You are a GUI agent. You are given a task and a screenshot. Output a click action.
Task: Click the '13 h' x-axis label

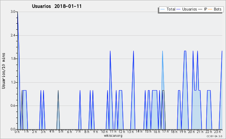pos(130,132)
